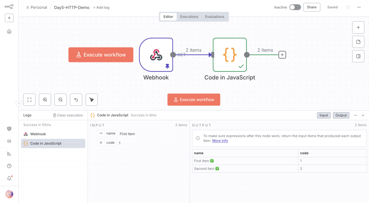Open notifications bell icon
This screenshot has height=203, width=369.
pos(9,178)
